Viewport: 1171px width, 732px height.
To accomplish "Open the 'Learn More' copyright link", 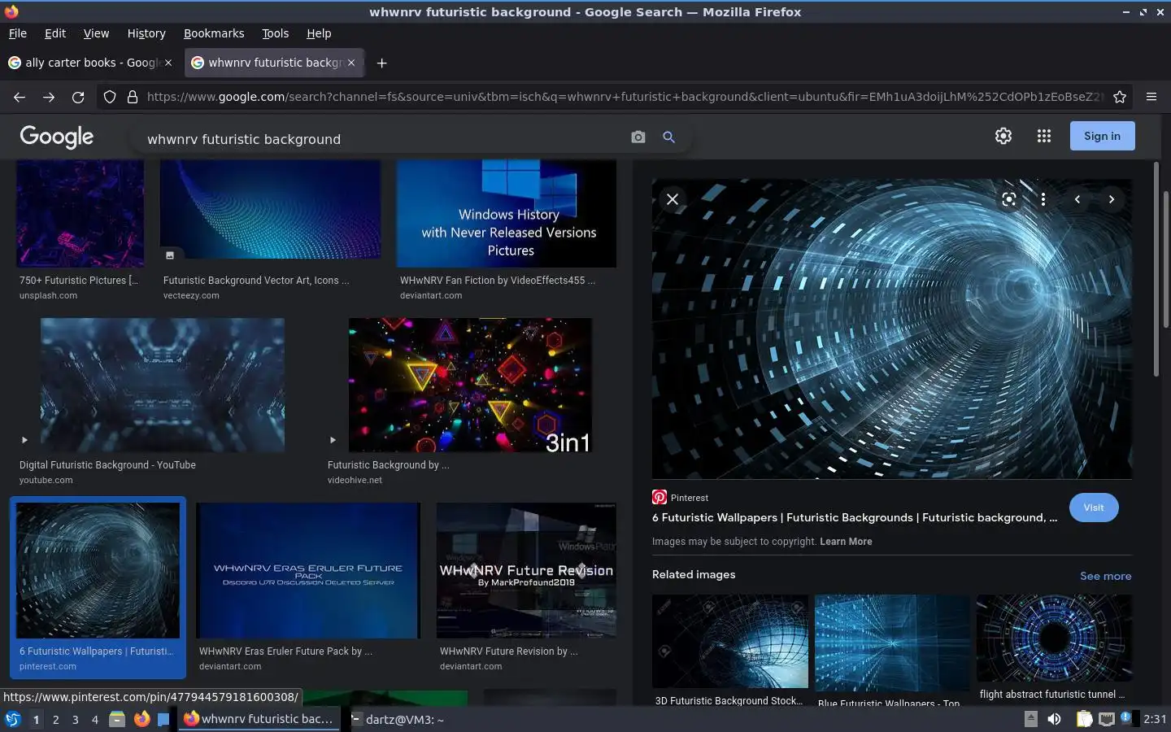I will pos(846,542).
